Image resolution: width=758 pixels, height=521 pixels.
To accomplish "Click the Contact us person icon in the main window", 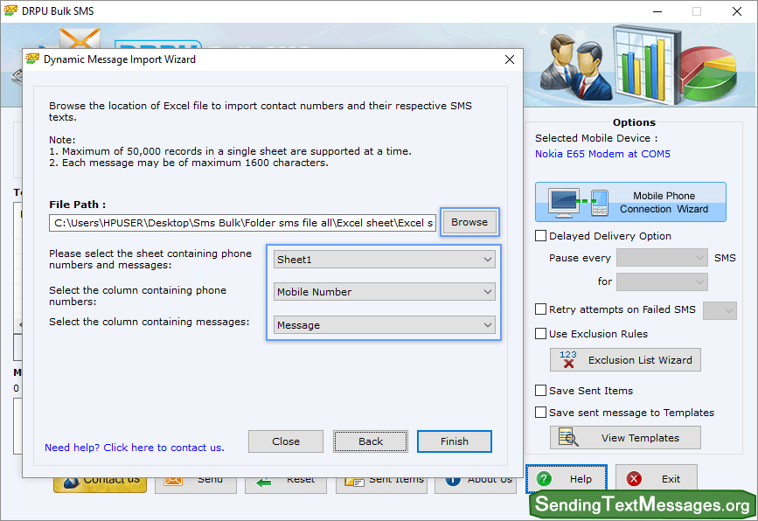I will click(x=71, y=483).
